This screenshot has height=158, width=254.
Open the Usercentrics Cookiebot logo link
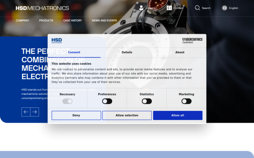click(x=192, y=40)
